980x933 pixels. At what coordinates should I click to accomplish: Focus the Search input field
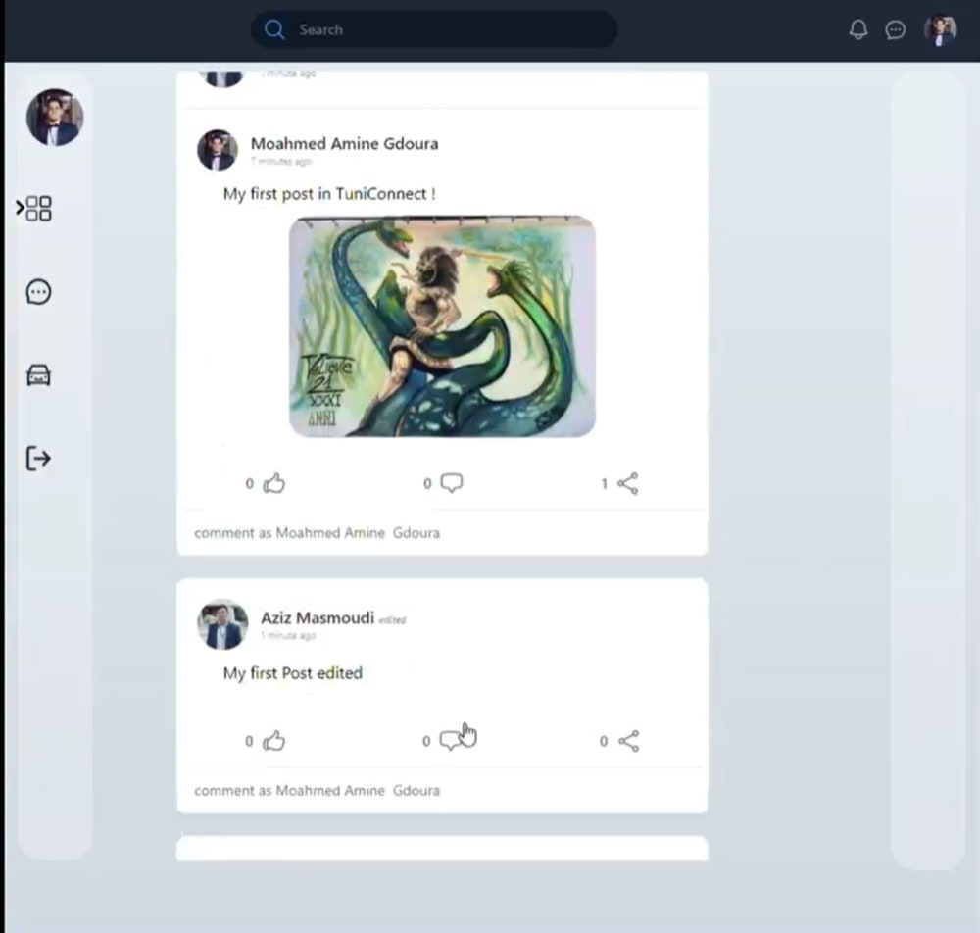coord(434,29)
